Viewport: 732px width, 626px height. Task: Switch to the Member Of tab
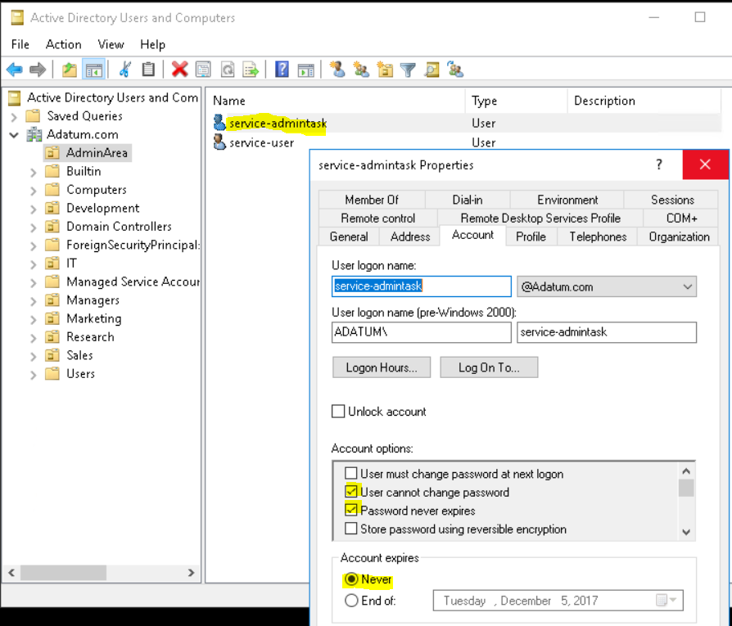(372, 200)
